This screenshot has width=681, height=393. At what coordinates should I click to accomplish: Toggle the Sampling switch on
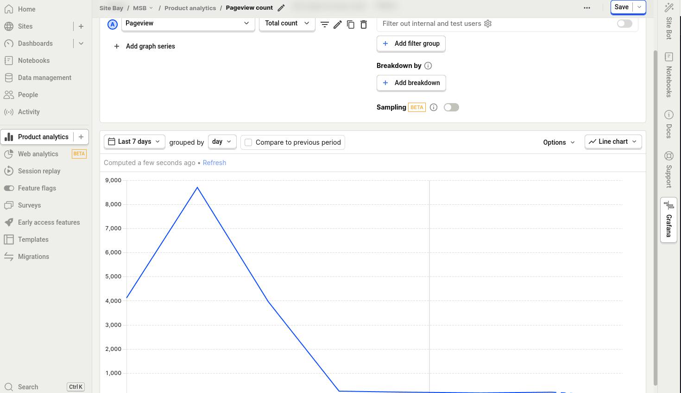point(451,107)
